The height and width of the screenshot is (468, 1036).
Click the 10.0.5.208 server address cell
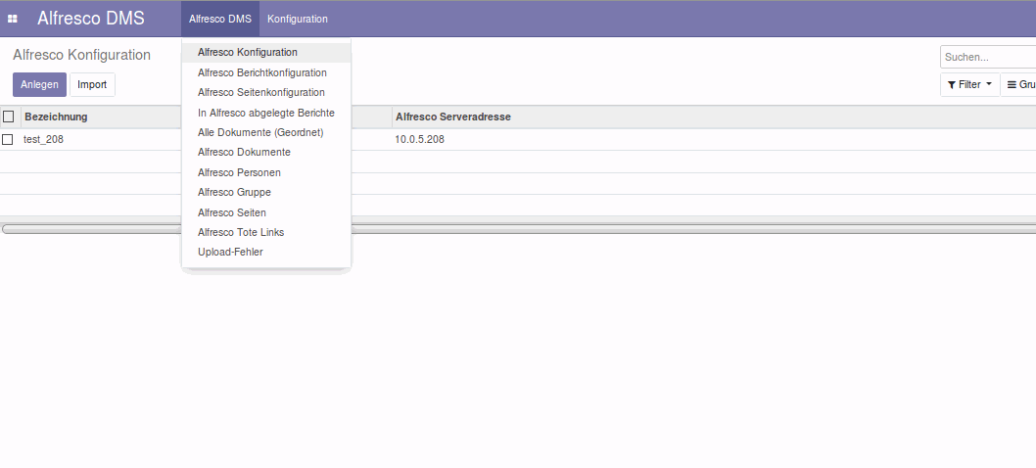click(419, 139)
